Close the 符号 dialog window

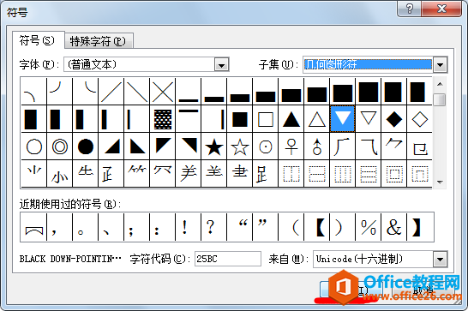(441, 9)
